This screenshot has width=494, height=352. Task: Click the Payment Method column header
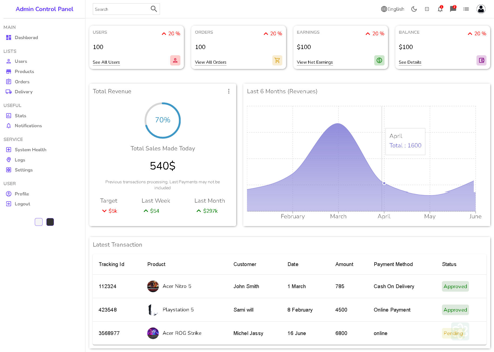point(393,264)
